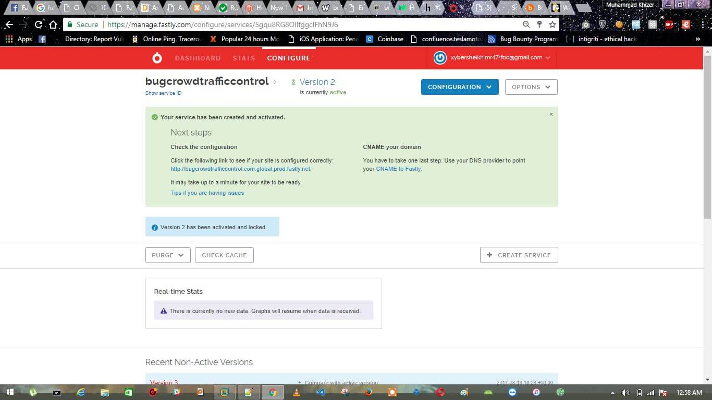
Task: Open the service name switcher arrows
Action: [x=275, y=82]
